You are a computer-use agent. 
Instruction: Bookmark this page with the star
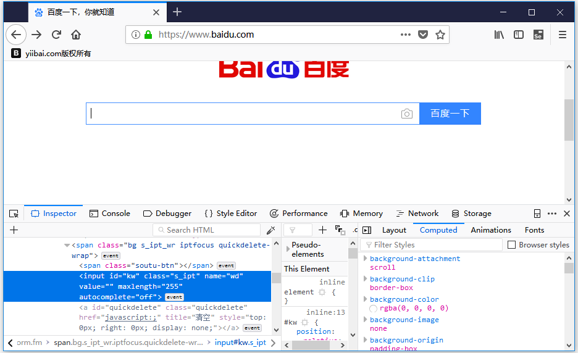click(x=440, y=35)
